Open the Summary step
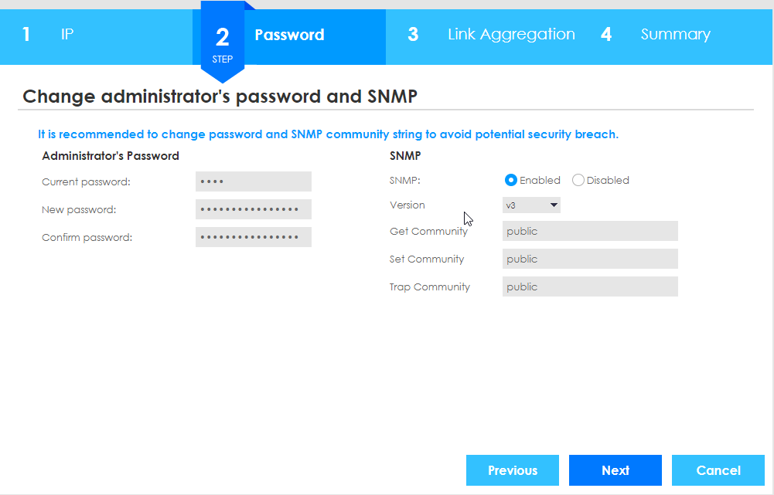The height and width of the screenshot is (495, 774). tap(675, 35)
